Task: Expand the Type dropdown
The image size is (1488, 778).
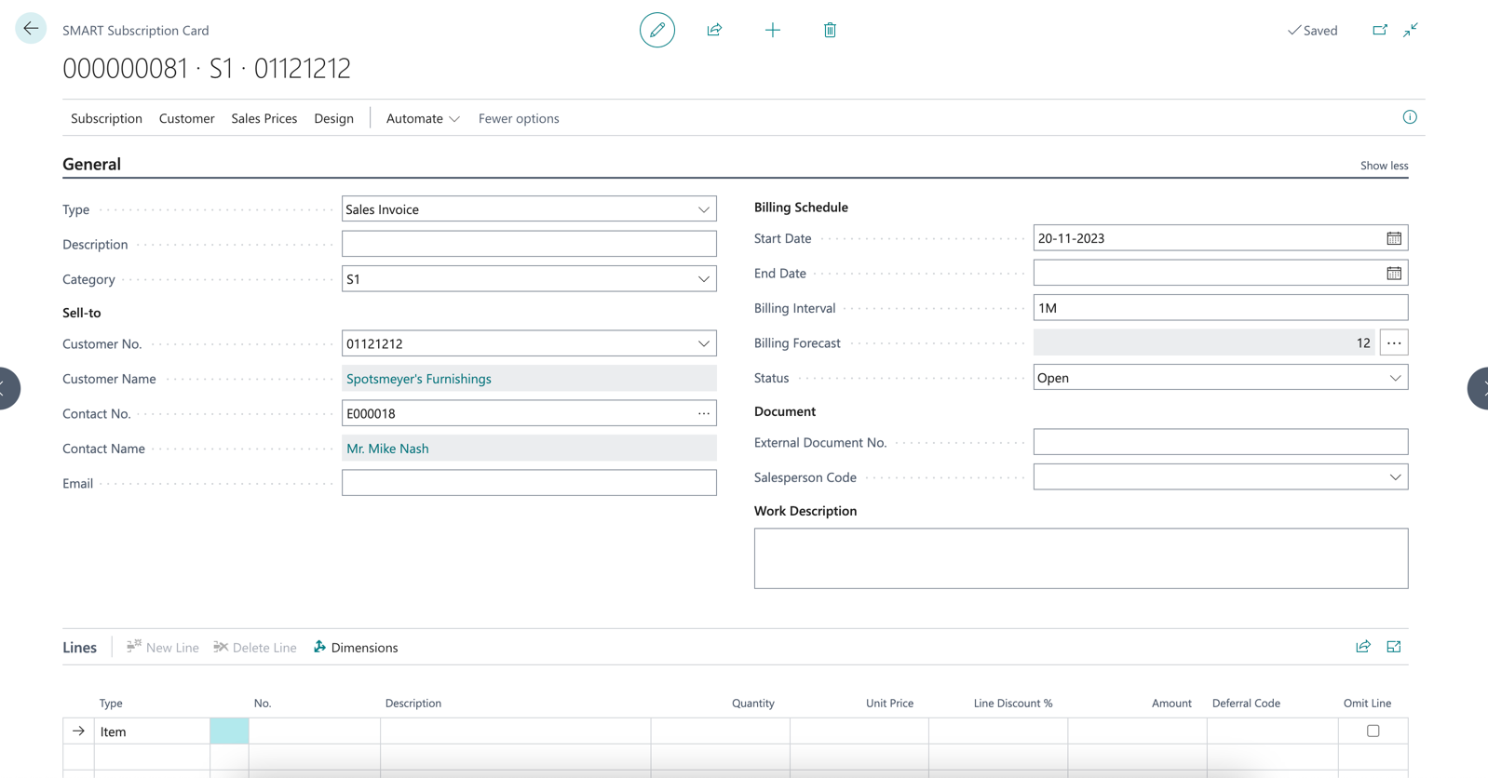Action: click(703, 209)
